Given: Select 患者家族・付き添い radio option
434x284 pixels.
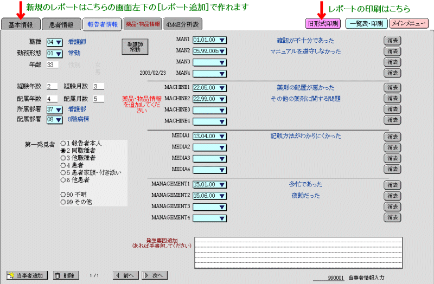Looking at the screenshot, I should tap(63, 172).
